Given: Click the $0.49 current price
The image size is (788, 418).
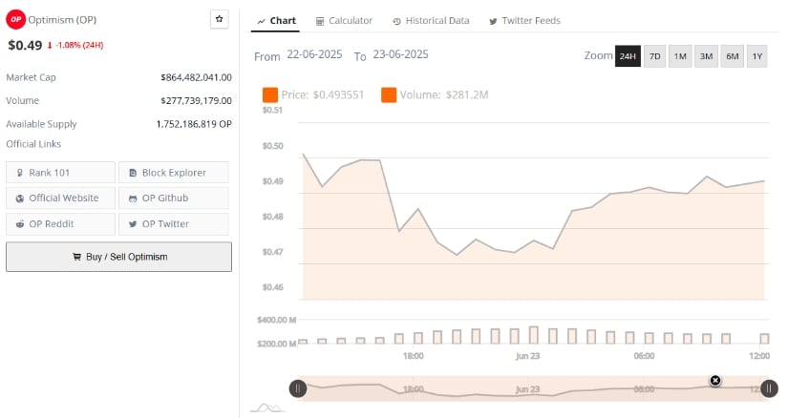Looking at the screenshot, I should (x=25, y=45).
